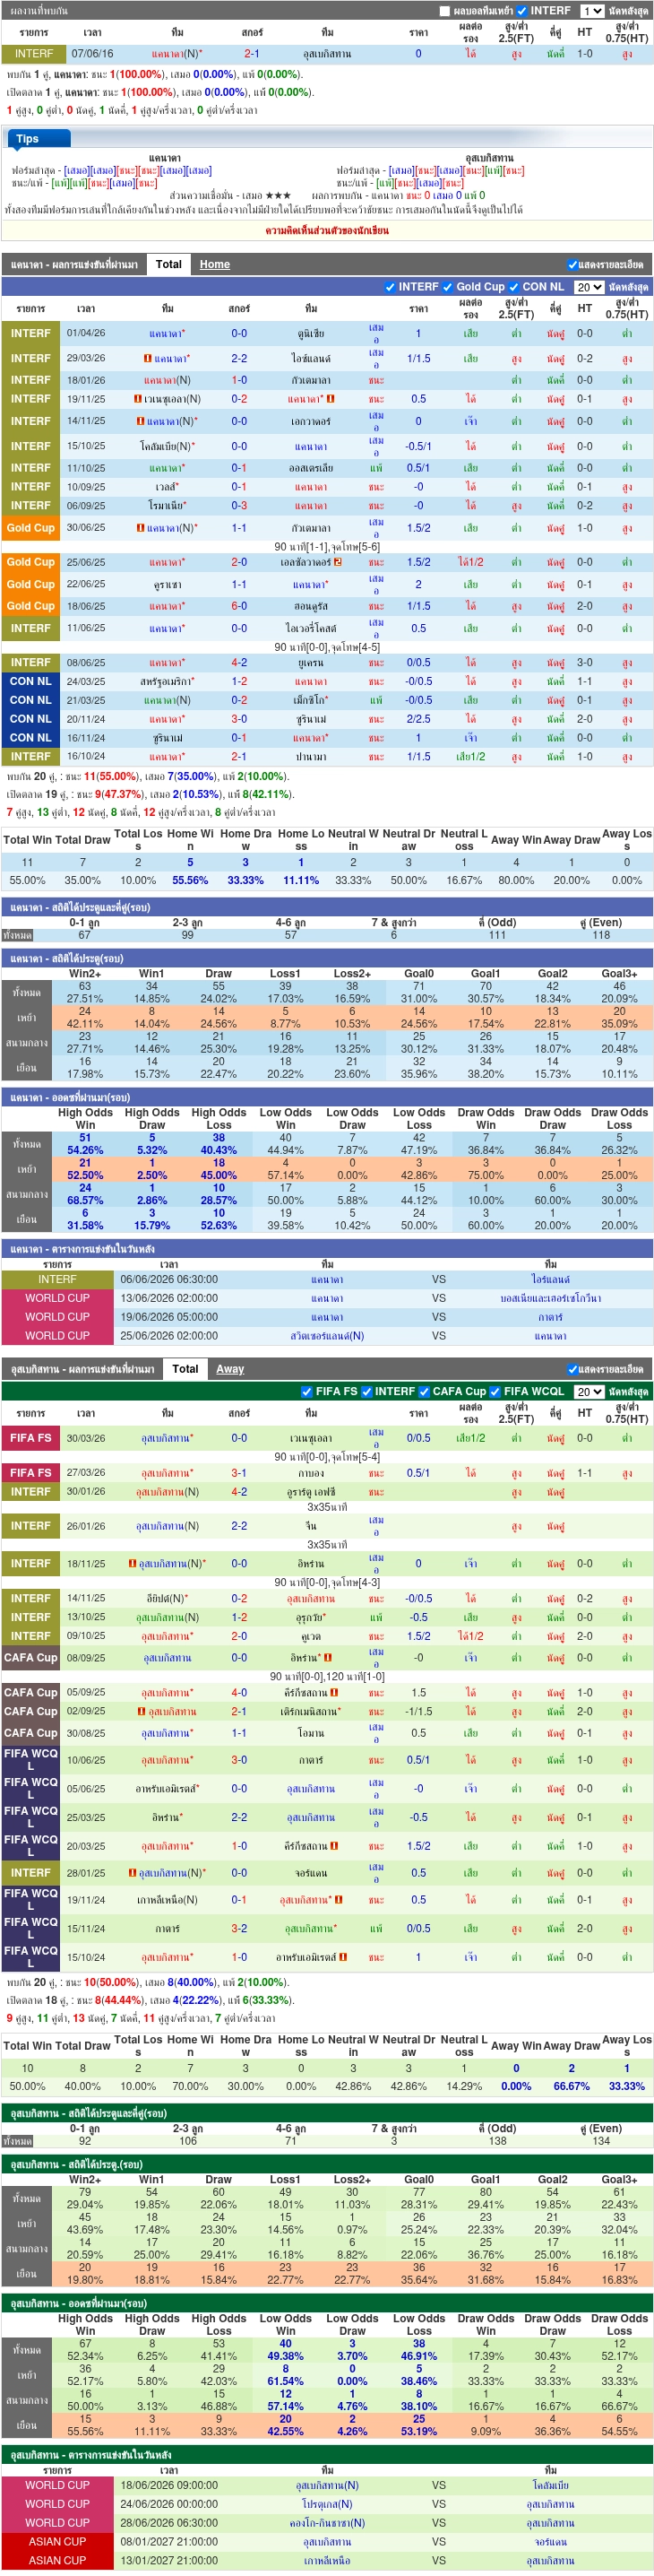Open team ไอซ์แลนด์ from the 29/03/26 match

tap(311, 358)
